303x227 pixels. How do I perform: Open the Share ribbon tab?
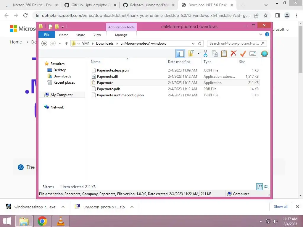tap(80, 35)
